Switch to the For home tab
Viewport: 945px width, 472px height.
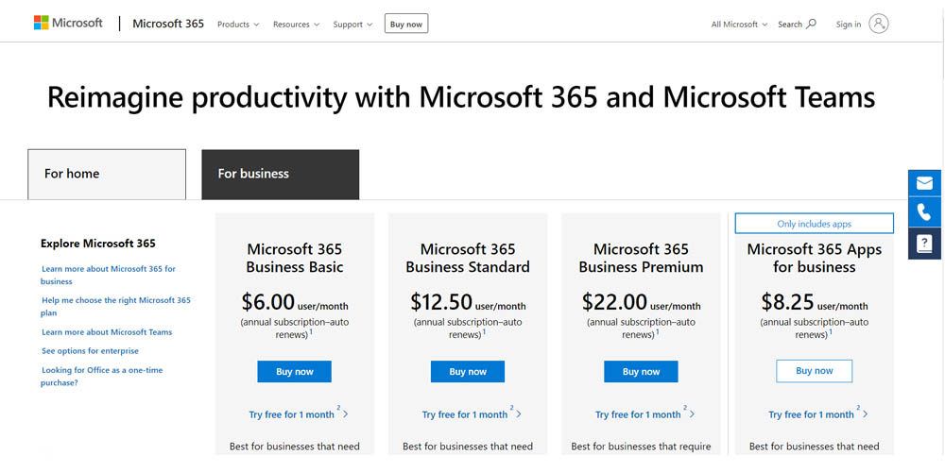(106, 174)
